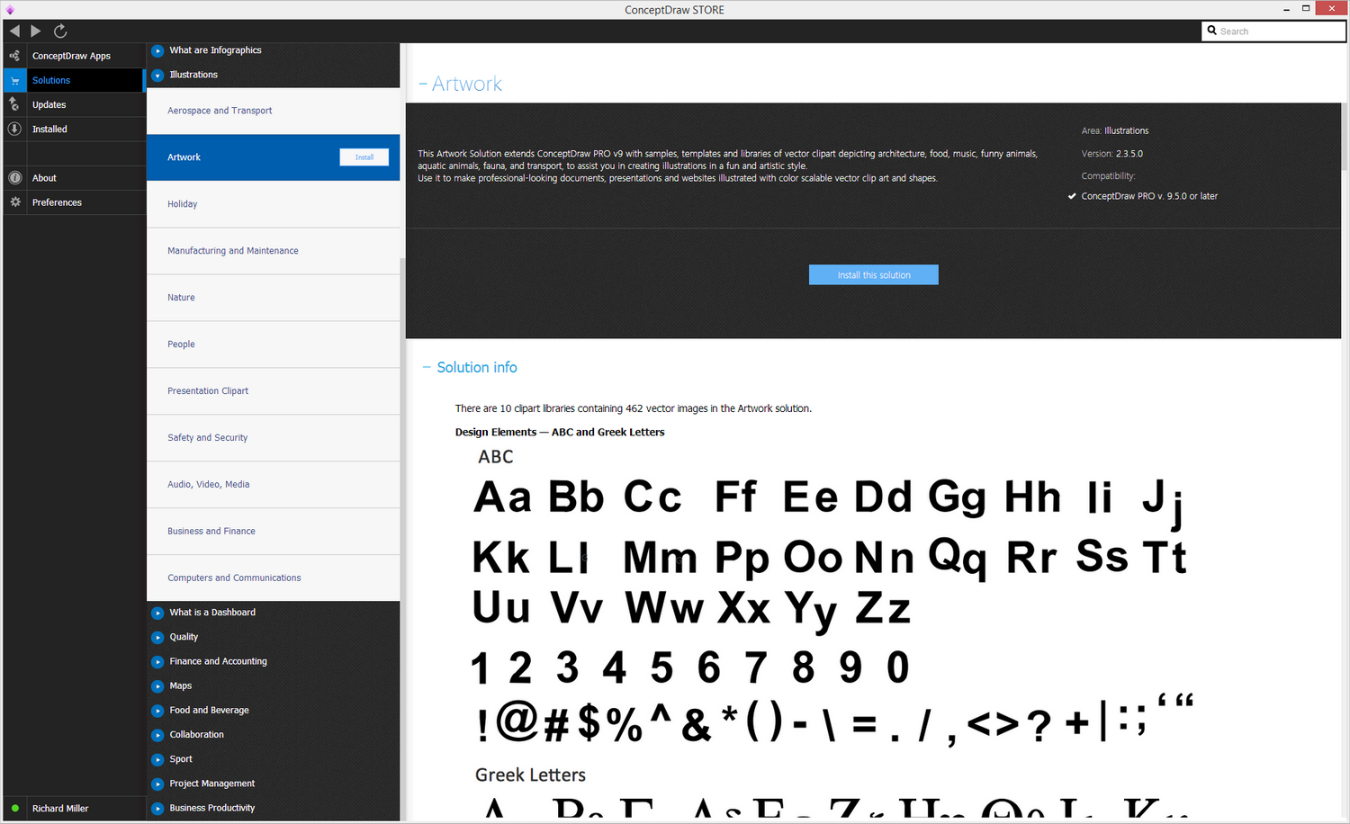The image size is (1350, 824).
Task: Click the forward navigation arrow
Action: 36,31
